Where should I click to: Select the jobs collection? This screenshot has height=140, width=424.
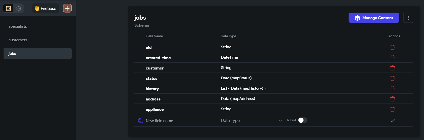37,54
